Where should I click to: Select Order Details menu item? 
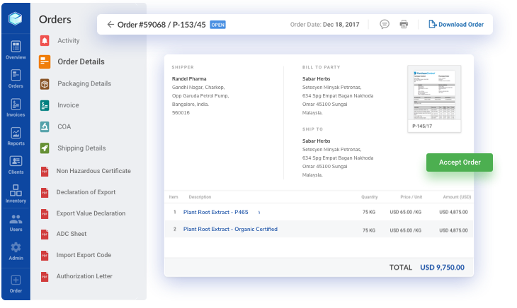click(x=81, y=61)
